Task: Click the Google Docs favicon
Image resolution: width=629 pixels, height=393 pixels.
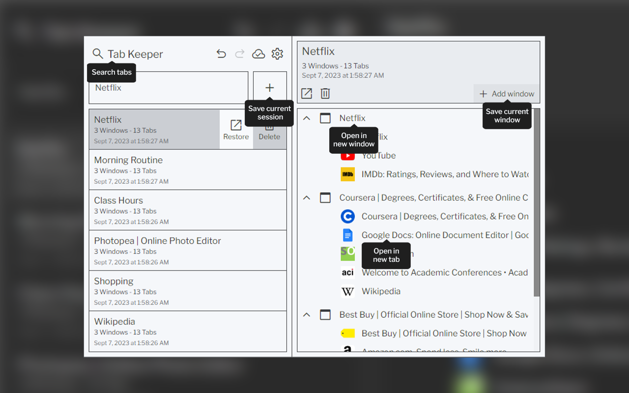Action: 347,235
